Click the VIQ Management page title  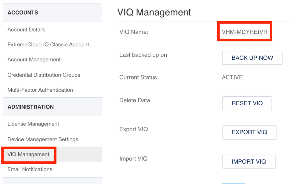[154, 13]
